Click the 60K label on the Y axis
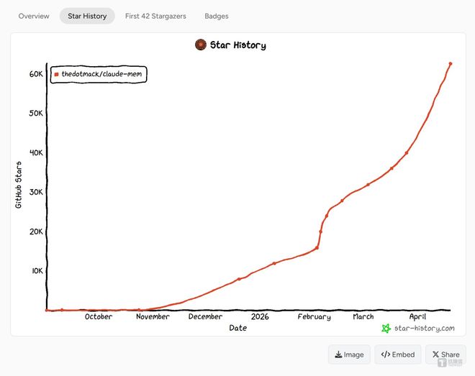Image resolution: width=475 pixels, height=376 pixels. point(36,74)
